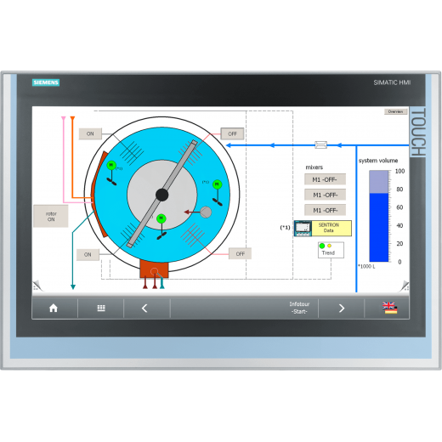
Task: Click the gray pump circle with red arrow
Action: pos(206,212)
